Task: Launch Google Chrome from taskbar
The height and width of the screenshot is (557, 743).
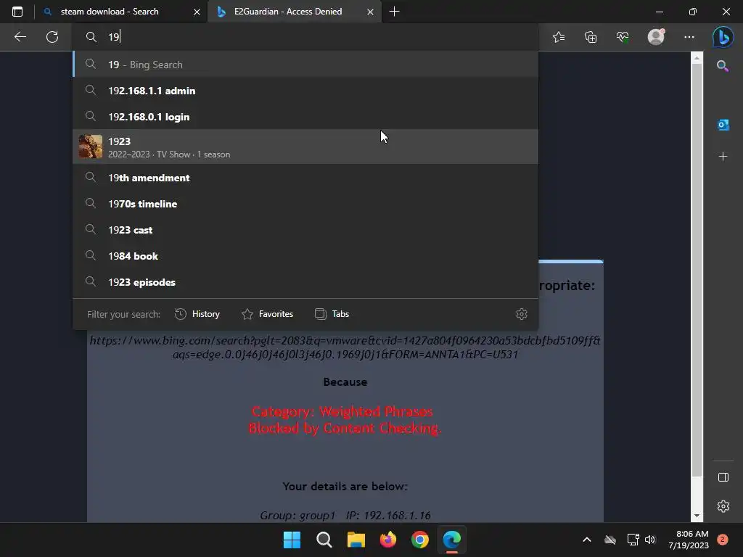Action: [x=420, y=540]
